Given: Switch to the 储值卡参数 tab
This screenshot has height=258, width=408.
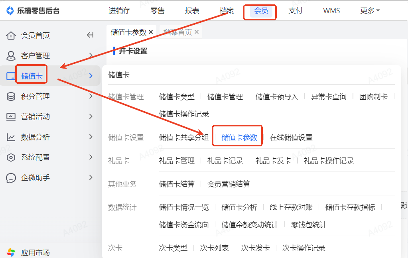Looking at the screenshot, I should [x=128, y=32].
